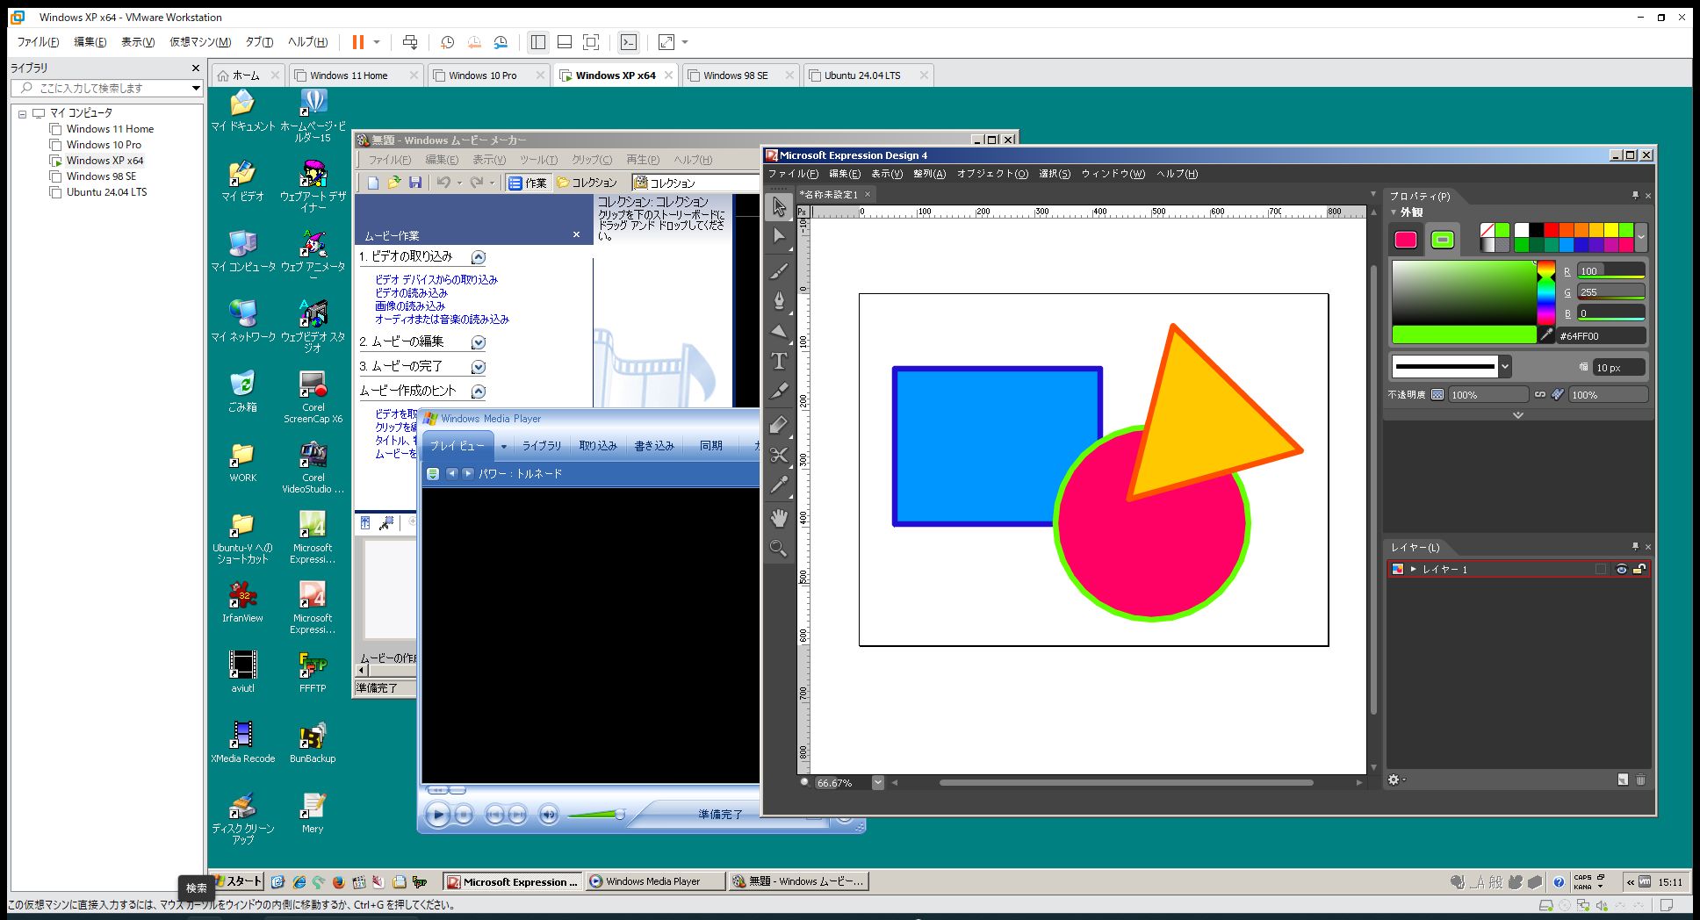The width and height of the screenshot is (1700, 920).
Task: Select the Pen tool in Expression Design
Action: pos(779,301)
